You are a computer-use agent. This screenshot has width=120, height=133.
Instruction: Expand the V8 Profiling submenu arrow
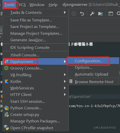tap(65, 75)
